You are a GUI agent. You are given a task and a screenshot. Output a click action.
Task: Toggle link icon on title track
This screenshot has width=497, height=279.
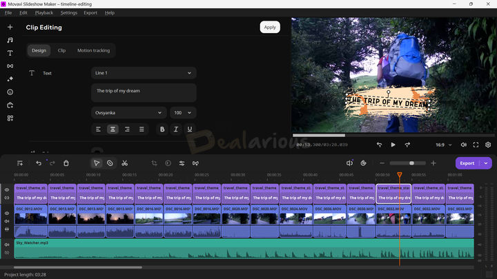(x=7, y=198)
